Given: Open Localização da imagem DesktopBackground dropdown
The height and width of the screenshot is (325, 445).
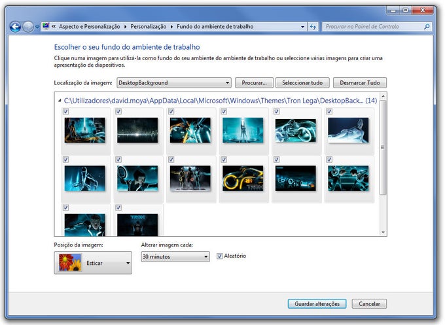Looking at the screenshot, I should tap(174, 83).
